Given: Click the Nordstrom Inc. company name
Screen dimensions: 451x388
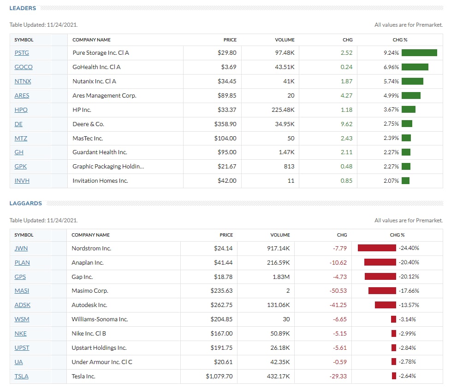Looking at the screenshot, I should click(91, 248).
